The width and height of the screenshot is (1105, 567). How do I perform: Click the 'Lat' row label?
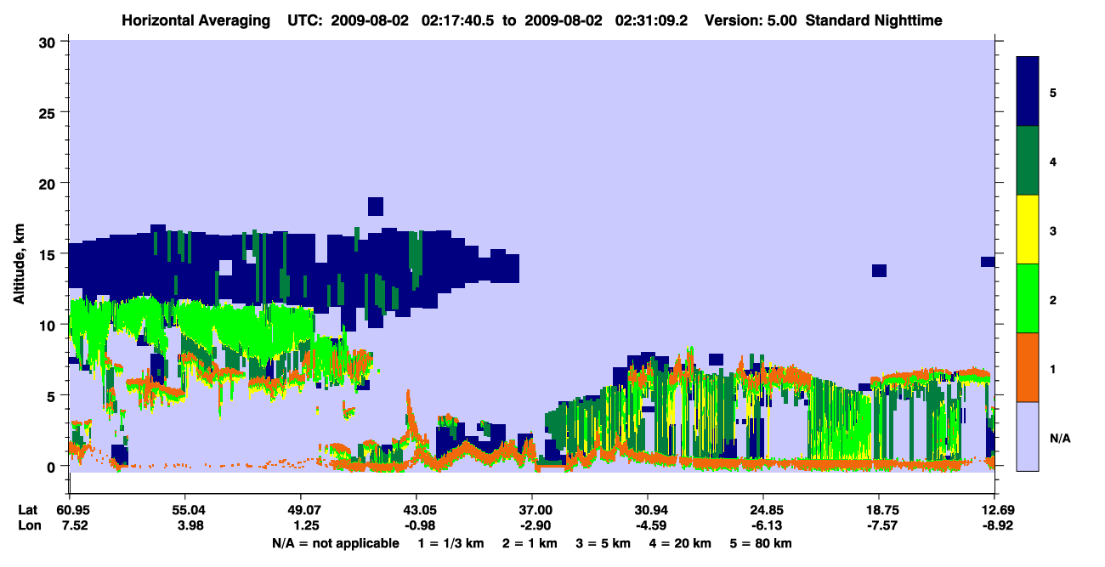28,510
